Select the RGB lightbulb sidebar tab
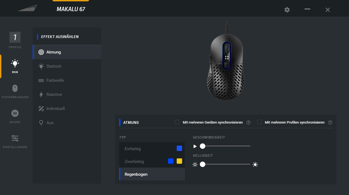 pos(15,66)
